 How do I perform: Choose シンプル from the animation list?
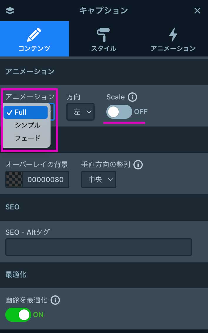[x=28, y=125]
